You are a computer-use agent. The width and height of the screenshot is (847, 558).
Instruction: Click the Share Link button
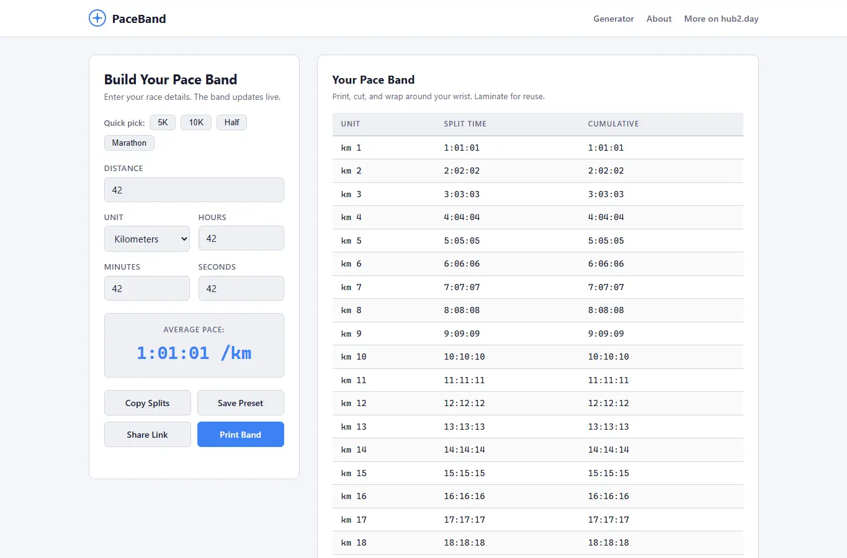point(147,435)
